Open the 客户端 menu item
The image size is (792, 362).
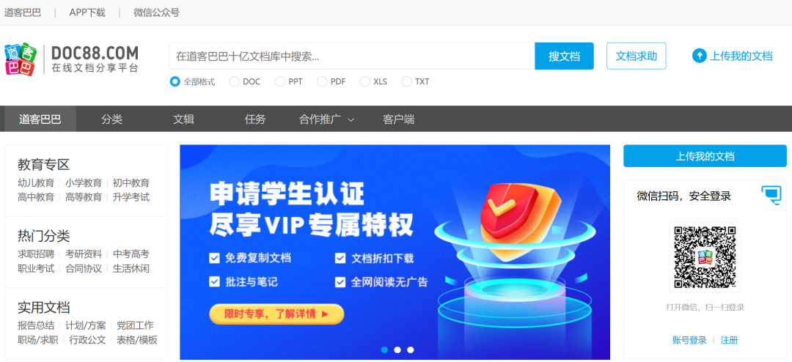tap(398, 119)
